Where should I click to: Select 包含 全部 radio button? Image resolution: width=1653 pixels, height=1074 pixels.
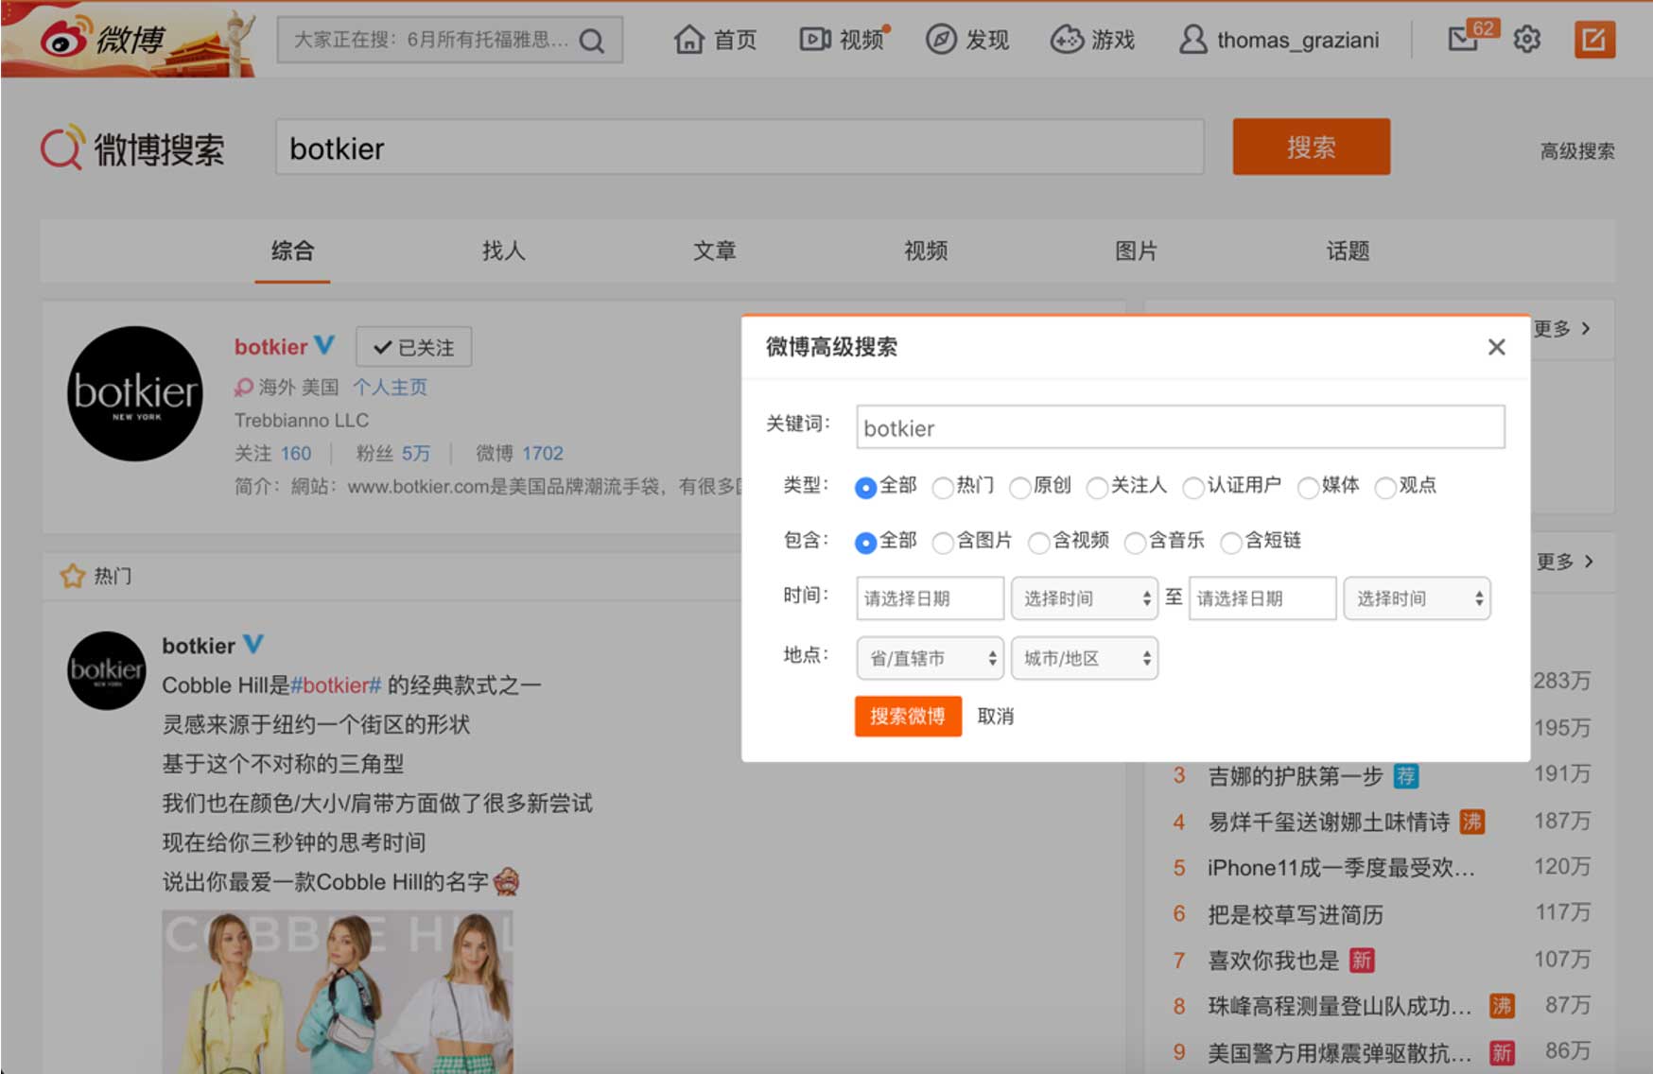pyautogui.click(x=864, y=542)
